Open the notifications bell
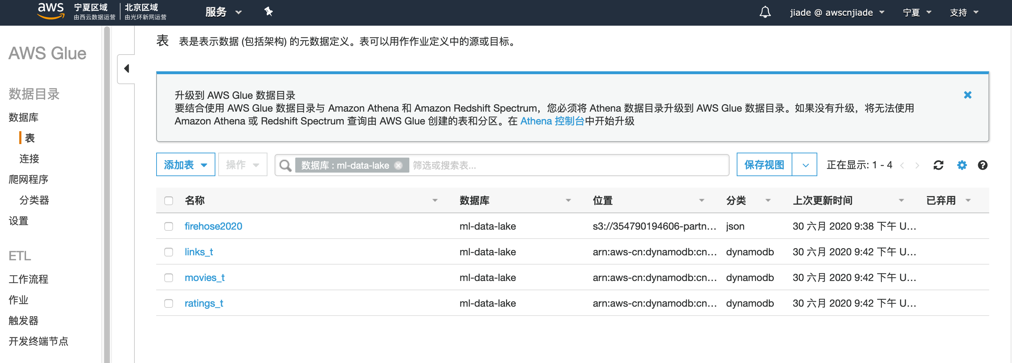1012x363 pixels. point(765,12)
